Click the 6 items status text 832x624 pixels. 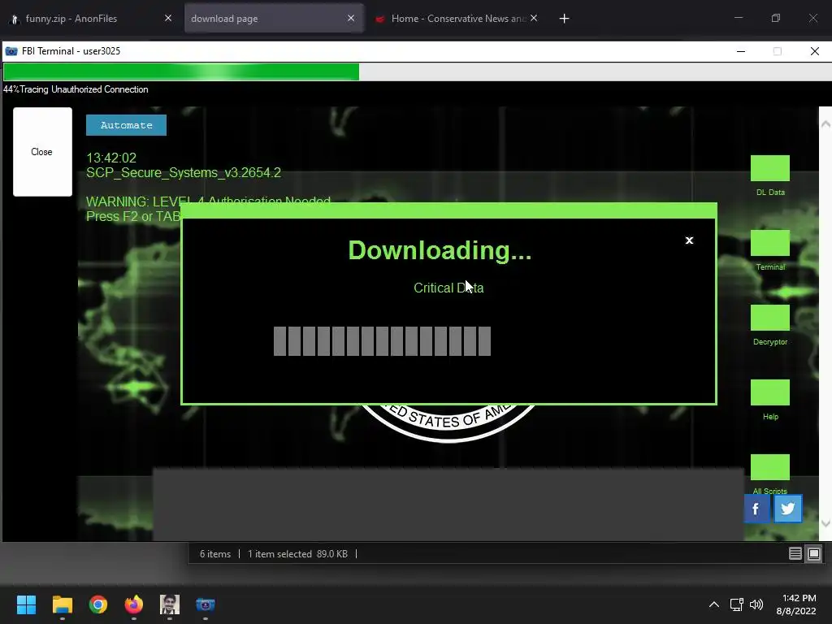215,554
